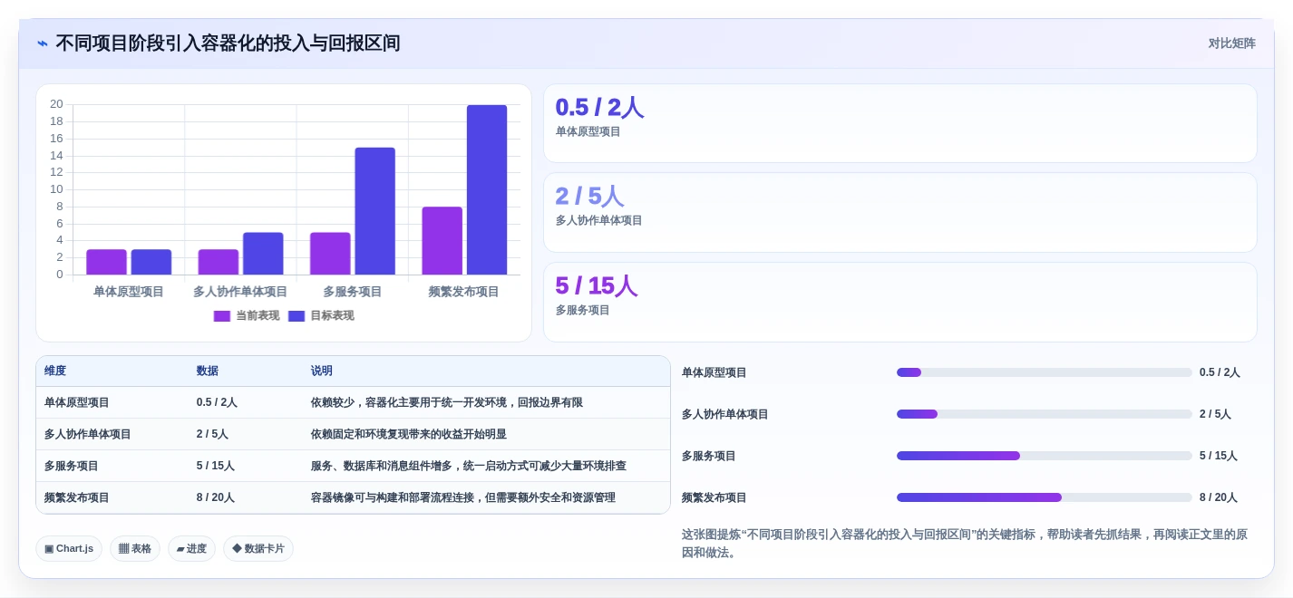Click the 当前表现 bar for 频繁发布项目

click(x=442, y=241)
